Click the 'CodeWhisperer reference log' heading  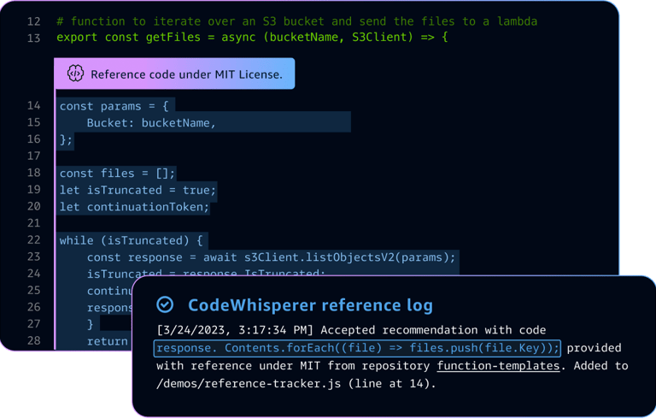(x=310, y=305)
